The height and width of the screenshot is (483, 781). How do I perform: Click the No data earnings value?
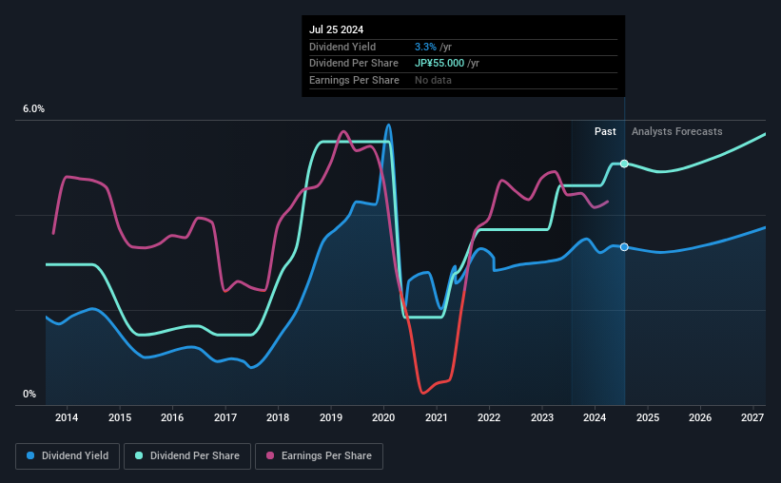tap(434, 80)
